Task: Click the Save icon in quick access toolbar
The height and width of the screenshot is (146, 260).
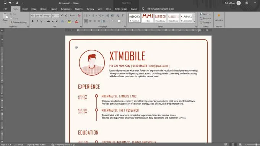Action: click(x=5, y=3)
